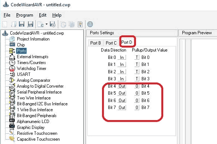This screenshot has width=217, height=144.
Task: Toggle Bit 2 data direction In button
Action: [x=122, y=72]
